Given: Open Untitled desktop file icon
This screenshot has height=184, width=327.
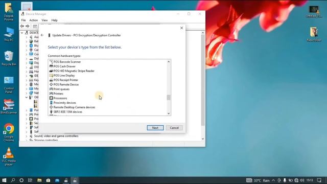Looking at the screenshot, I should point(314,12).
